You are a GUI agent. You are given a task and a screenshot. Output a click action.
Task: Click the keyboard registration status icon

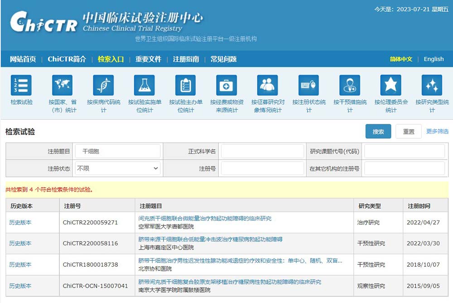(x=309, y=86)
